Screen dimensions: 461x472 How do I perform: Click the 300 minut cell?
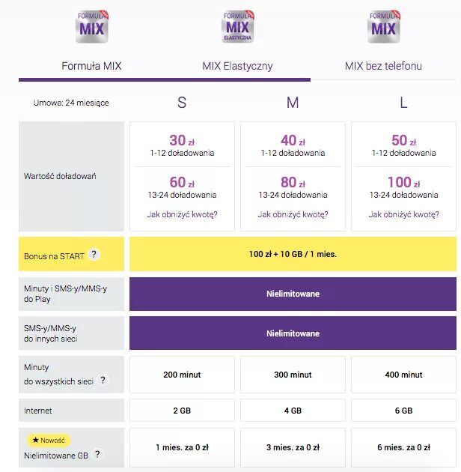pos(293,375)
